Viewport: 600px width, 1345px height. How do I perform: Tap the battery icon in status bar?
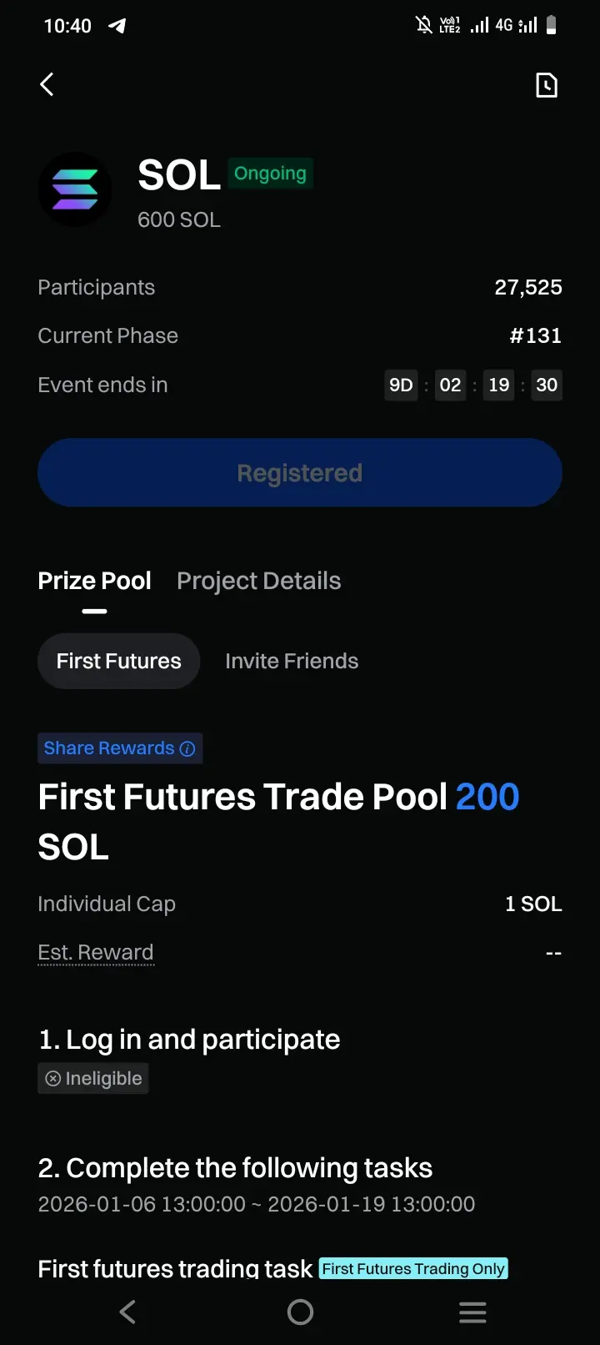[x=551, y=26]
